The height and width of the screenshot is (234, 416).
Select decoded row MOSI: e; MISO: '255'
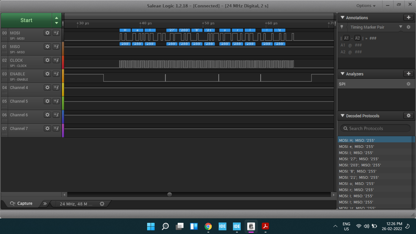[376, 147]
